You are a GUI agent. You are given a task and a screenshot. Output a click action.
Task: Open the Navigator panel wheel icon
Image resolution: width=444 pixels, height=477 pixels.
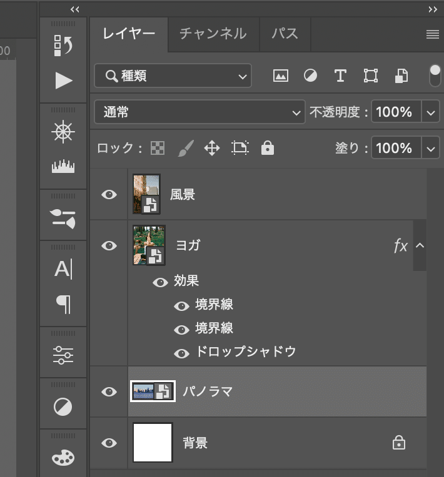(x=64, y=132)
